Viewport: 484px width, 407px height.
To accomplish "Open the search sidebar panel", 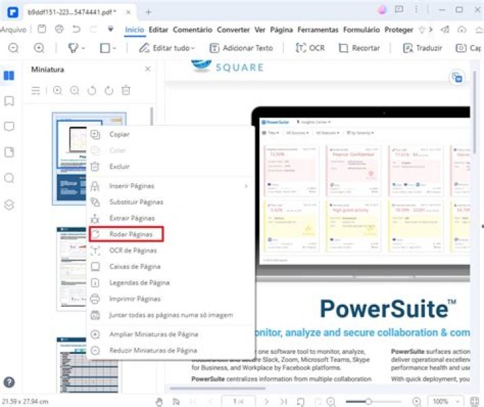I will pos(9,178).
